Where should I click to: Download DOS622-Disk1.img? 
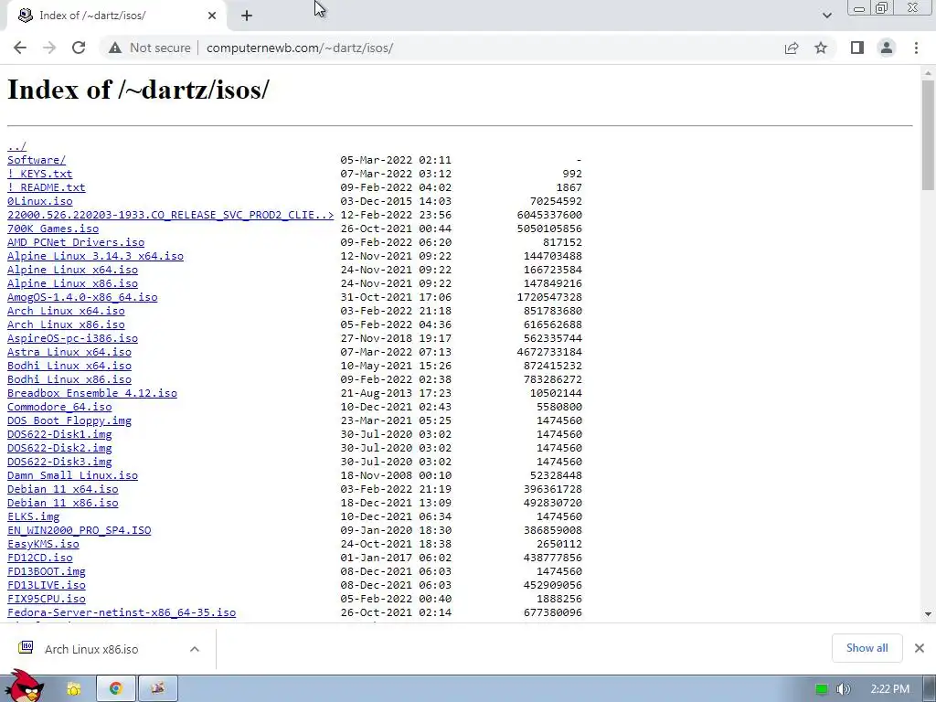pyautogui.click(x=59, y=434)
